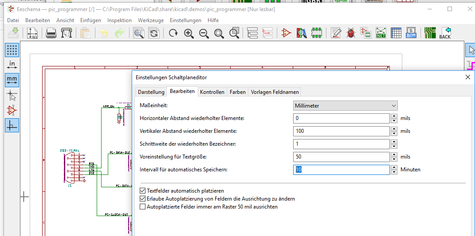
Task: Open the Edit symbol fields table icon
Action: click(396, 33)
